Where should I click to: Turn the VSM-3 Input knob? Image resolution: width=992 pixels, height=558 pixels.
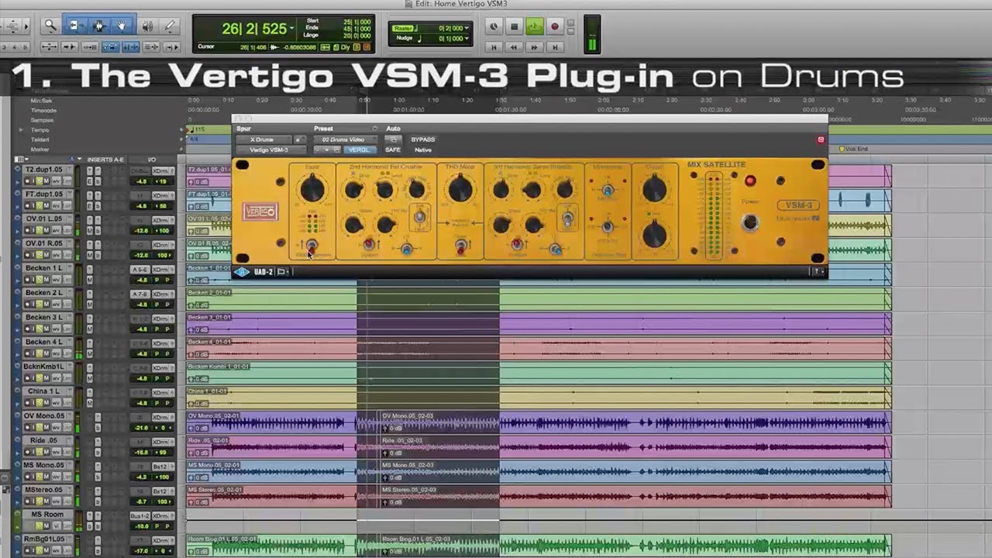[x=312, y=188]
